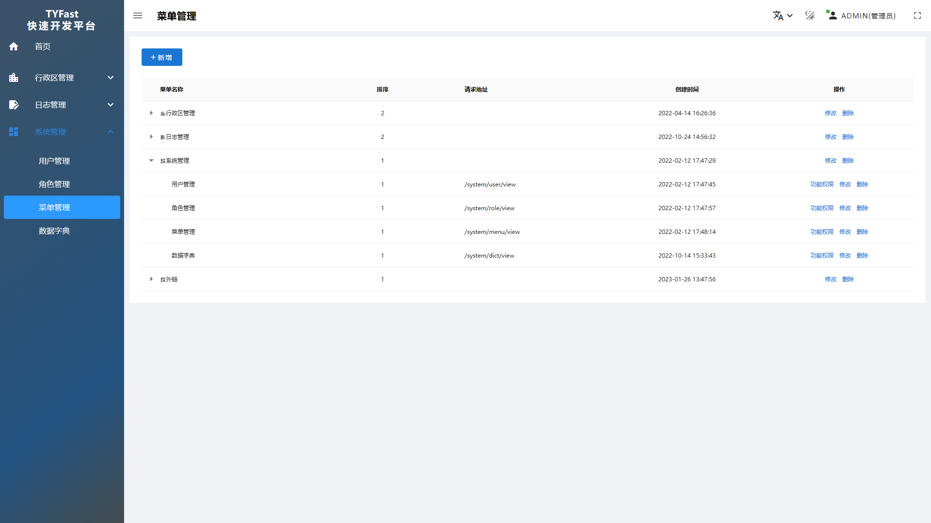This screenshot has width=931, height=523.
Task: Click the 菜单管理 page heading
Action: (177, 16)
